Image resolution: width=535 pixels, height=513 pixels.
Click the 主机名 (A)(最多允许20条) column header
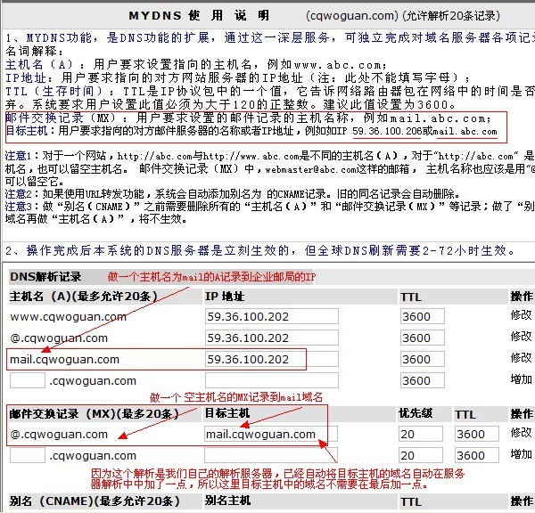click(84, 297)
